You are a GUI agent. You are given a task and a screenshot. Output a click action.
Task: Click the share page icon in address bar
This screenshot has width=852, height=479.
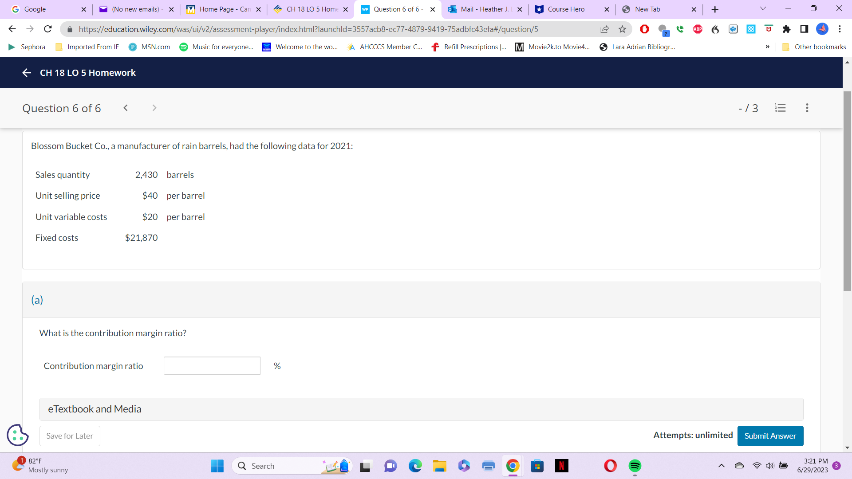[604, 29]
